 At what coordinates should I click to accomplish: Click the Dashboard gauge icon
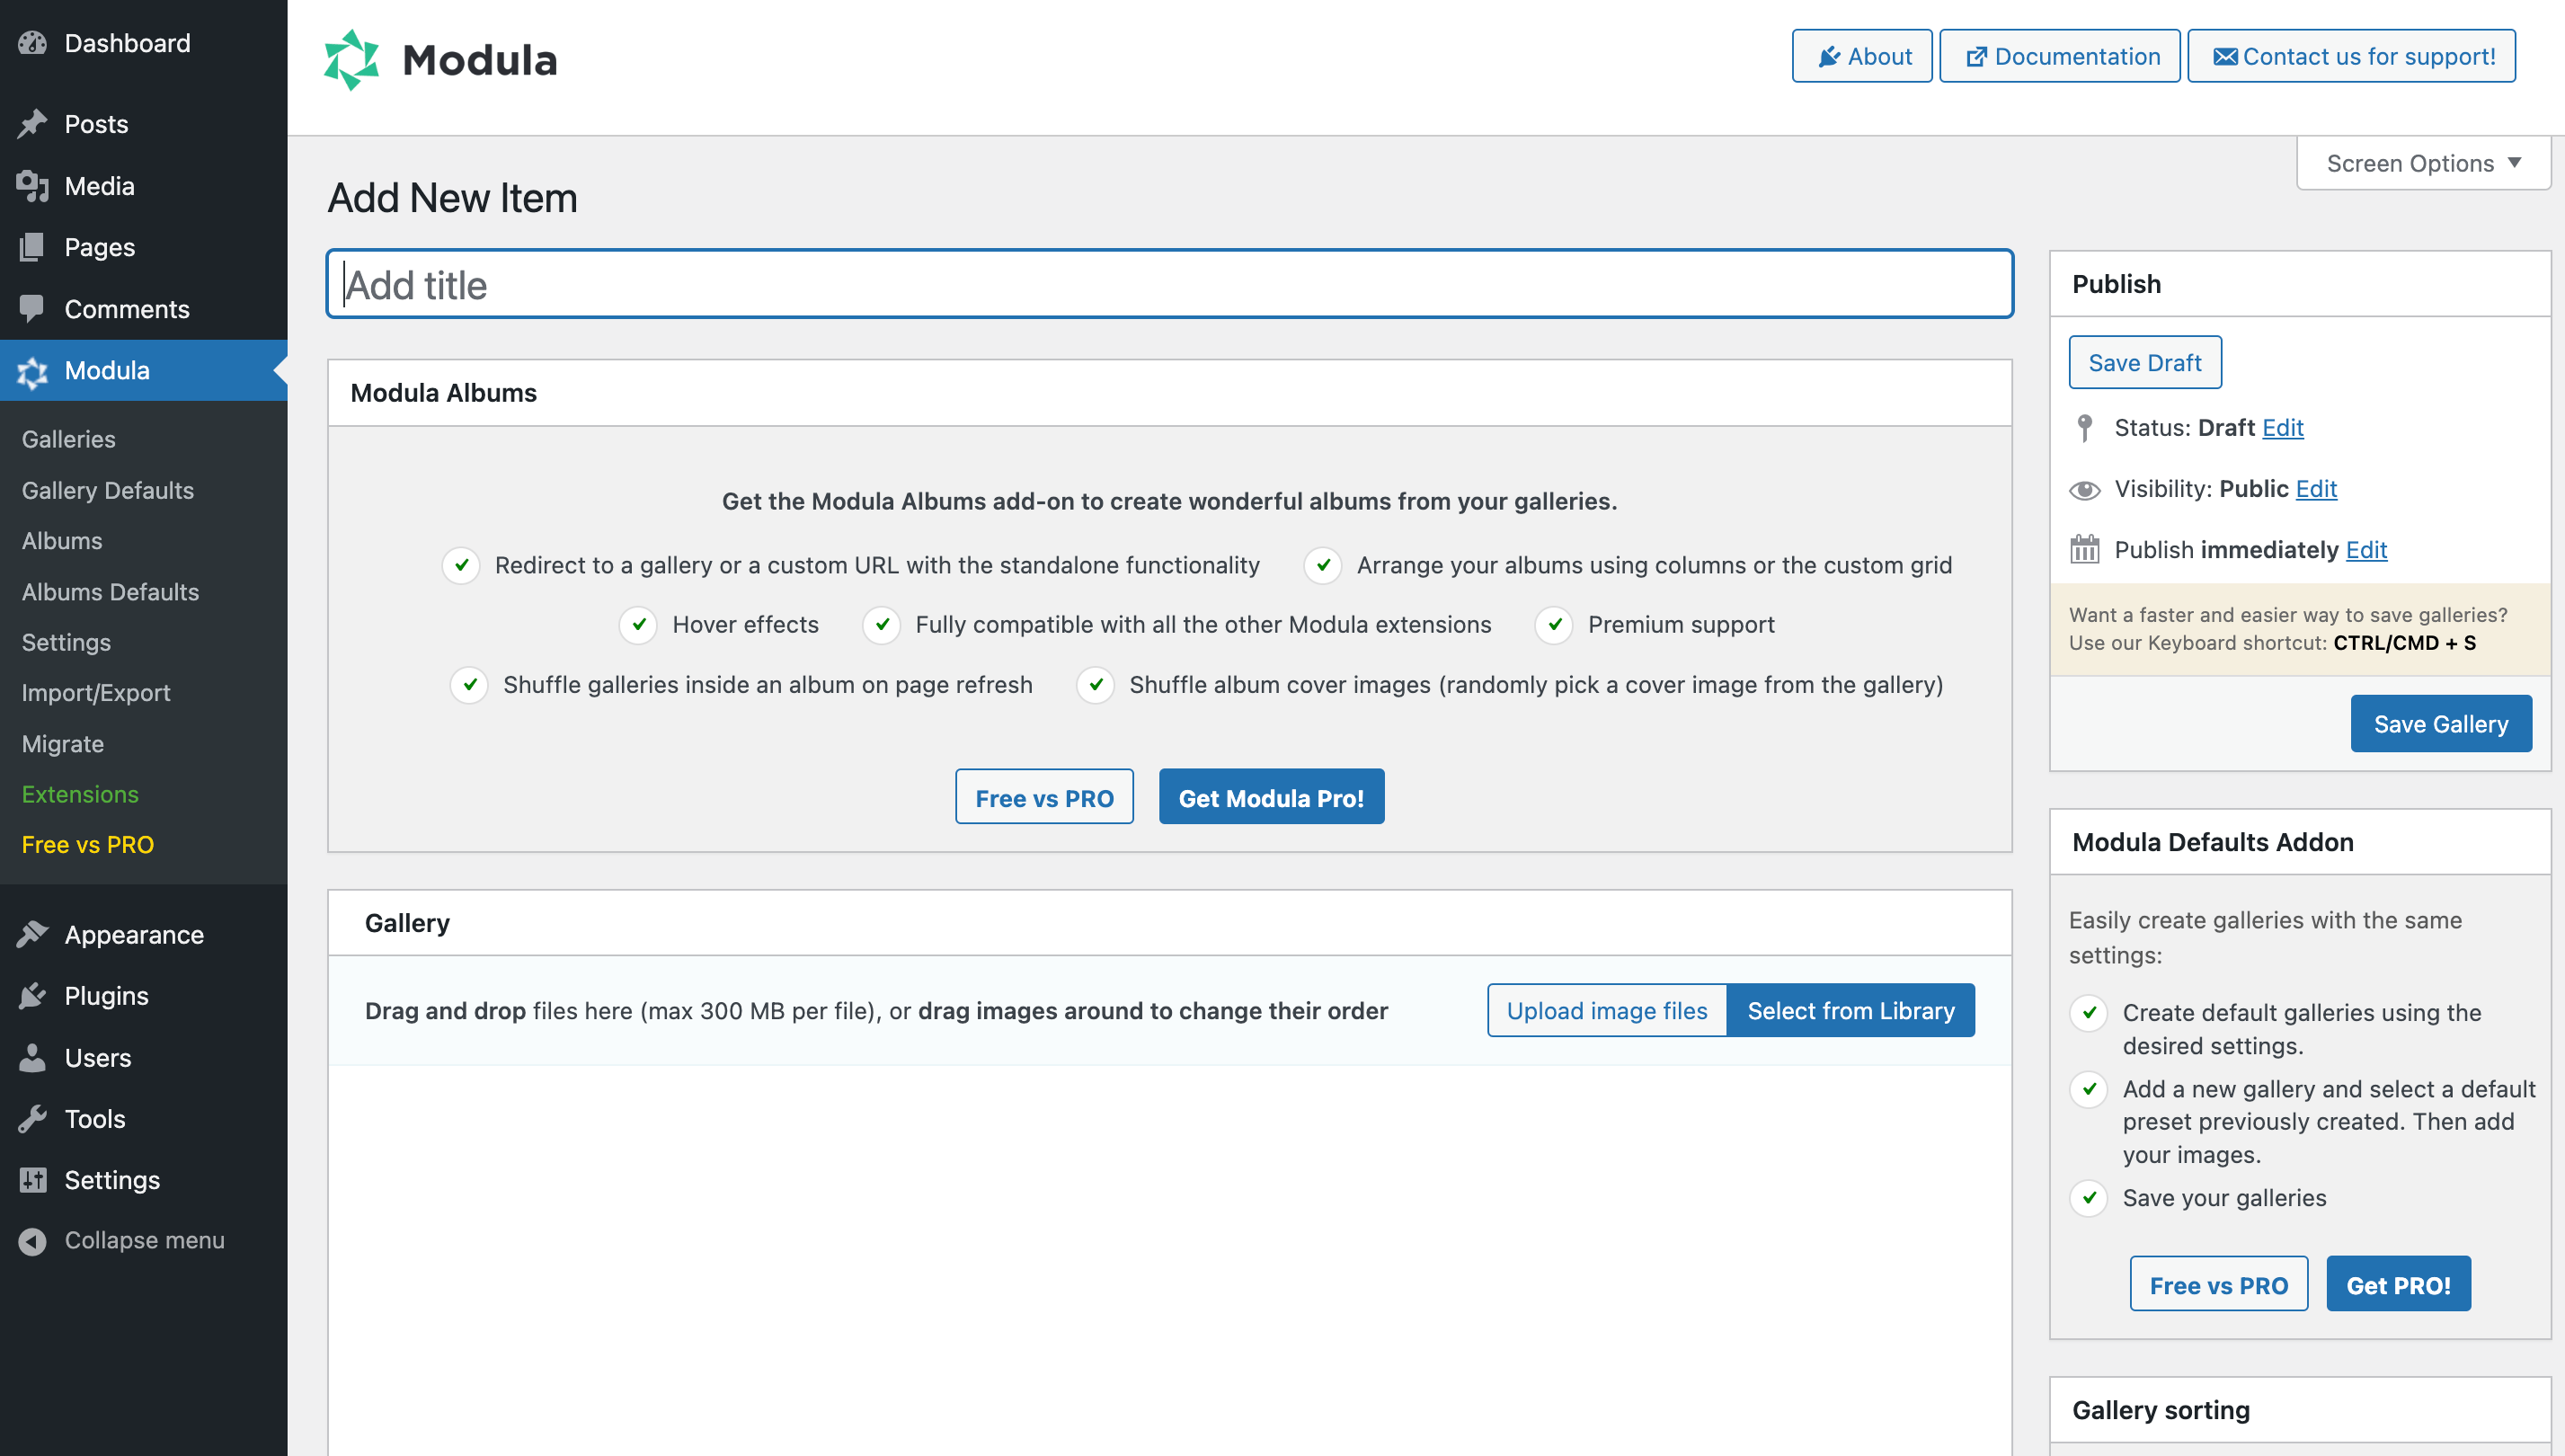pyautogui.click(x=32, y=43)
